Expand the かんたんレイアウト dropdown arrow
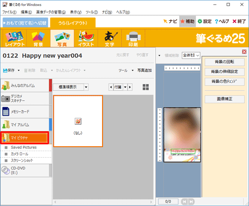Viewport: 249px width, 206px height. (x=85, y=70)
